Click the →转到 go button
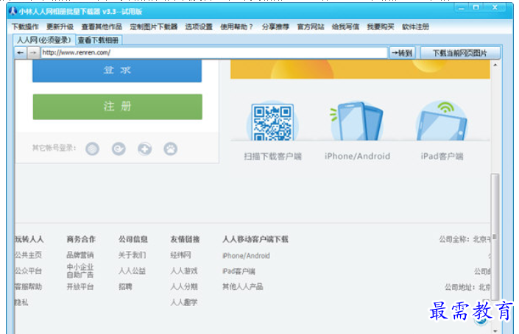Image resolution: width=519 pixels, height=334 pixels. [402, 53]
